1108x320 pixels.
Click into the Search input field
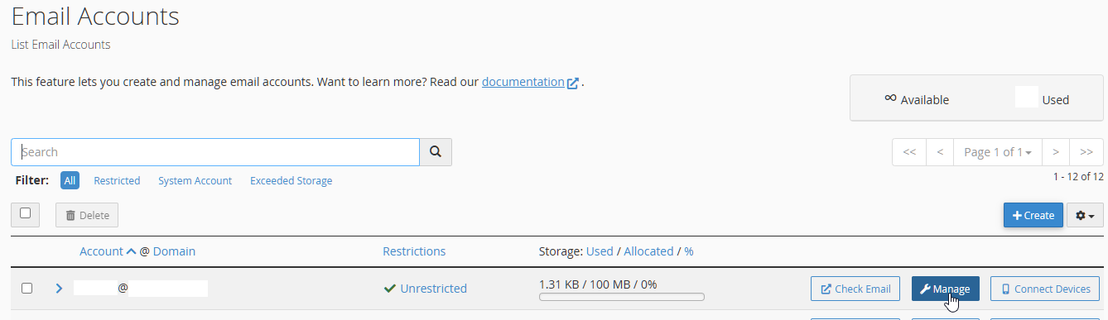(x=215, y=152)
